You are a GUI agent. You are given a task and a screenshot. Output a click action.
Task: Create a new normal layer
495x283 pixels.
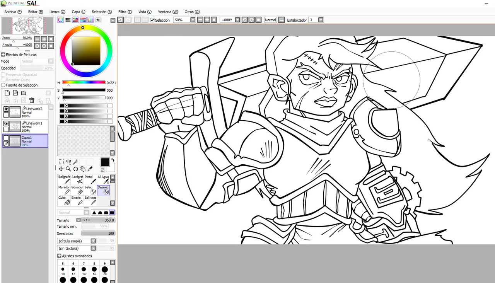[x=7, y=93]
